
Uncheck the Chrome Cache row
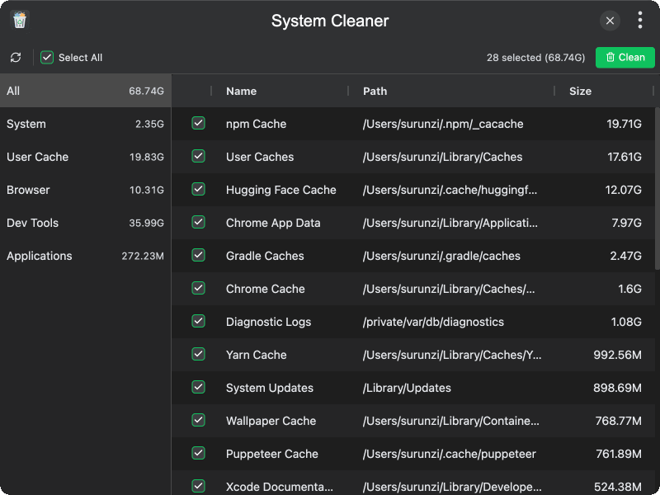tap(198, 288)
